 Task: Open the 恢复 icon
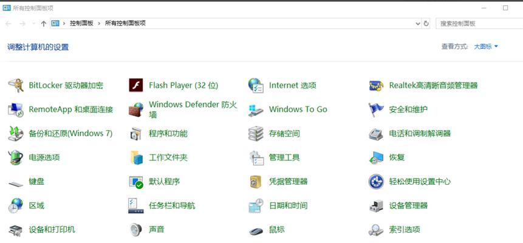point(376,157)
